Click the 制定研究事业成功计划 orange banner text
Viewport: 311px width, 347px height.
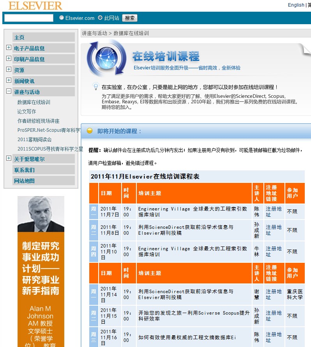(41, 268)
